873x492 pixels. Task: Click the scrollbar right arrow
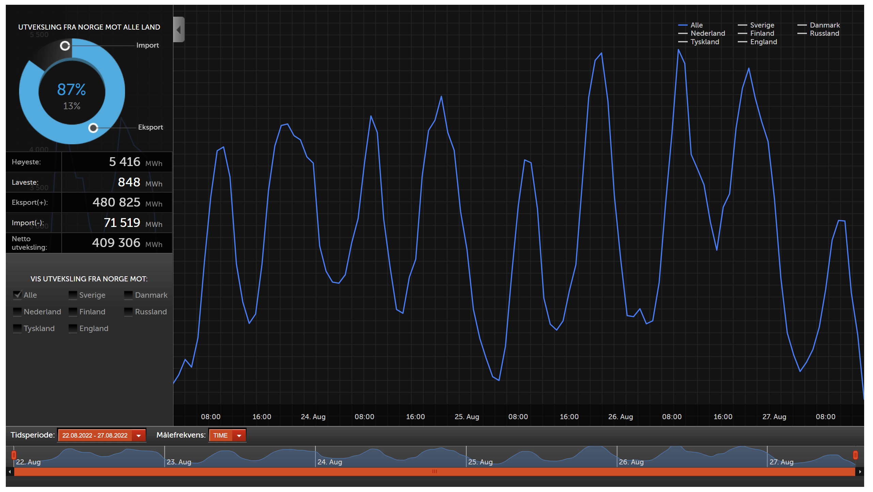coord(860,472)
